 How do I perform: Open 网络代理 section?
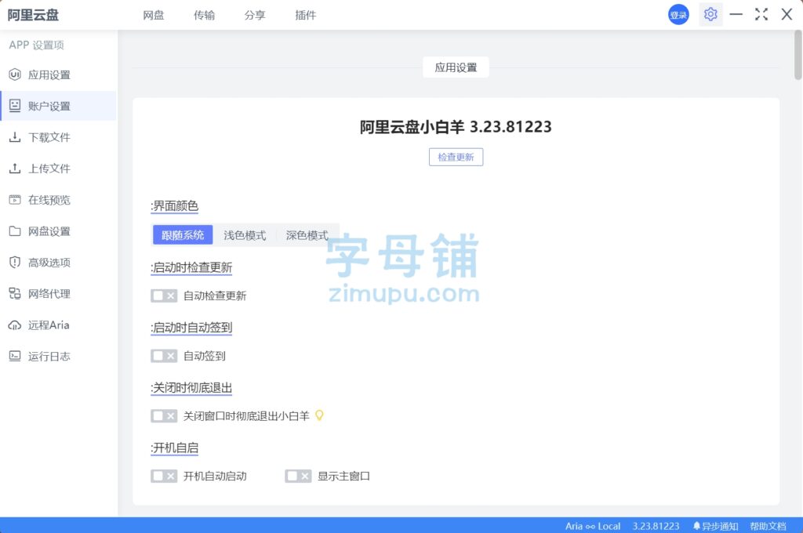tap(58, 293)
